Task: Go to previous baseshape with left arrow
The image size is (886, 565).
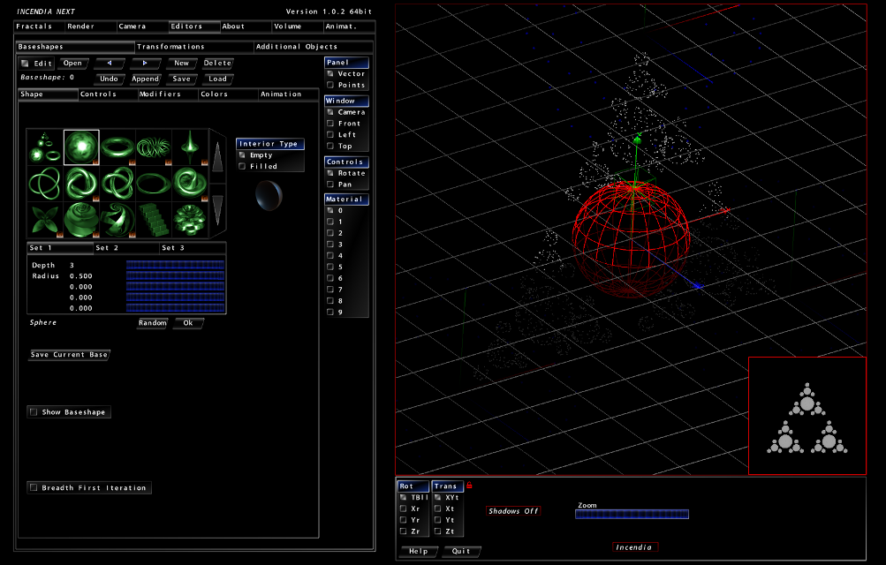Action: (109, 64)
